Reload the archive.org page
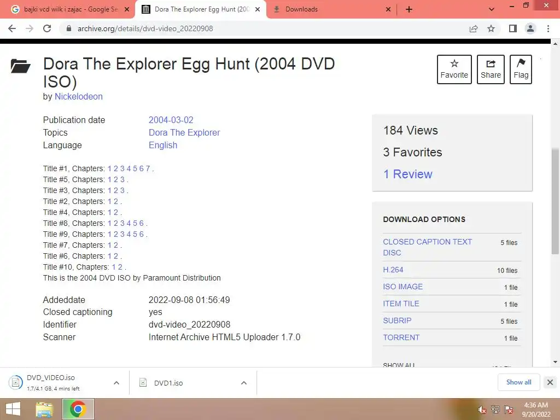Viewport: 560px width, 420px height. [47, 28]
